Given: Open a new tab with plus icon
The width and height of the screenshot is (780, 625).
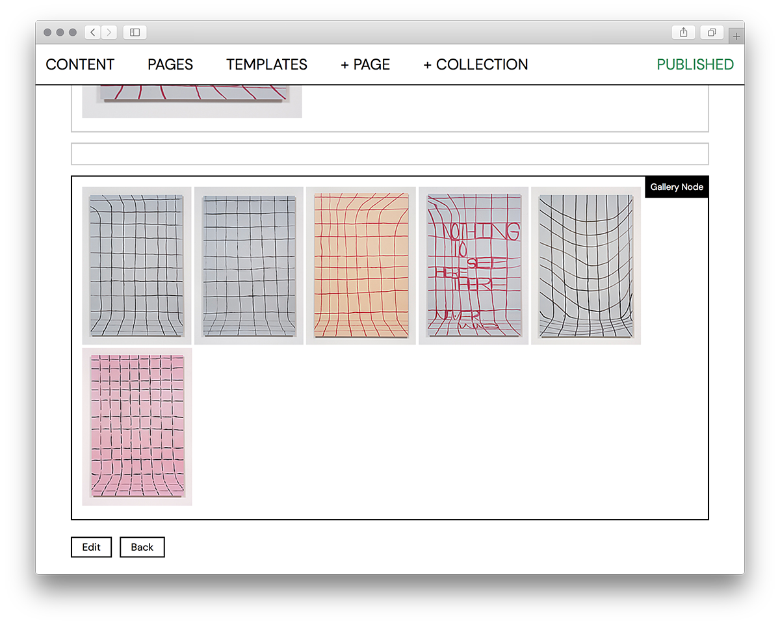Looking at the screenshot, I should coord(736,36).
